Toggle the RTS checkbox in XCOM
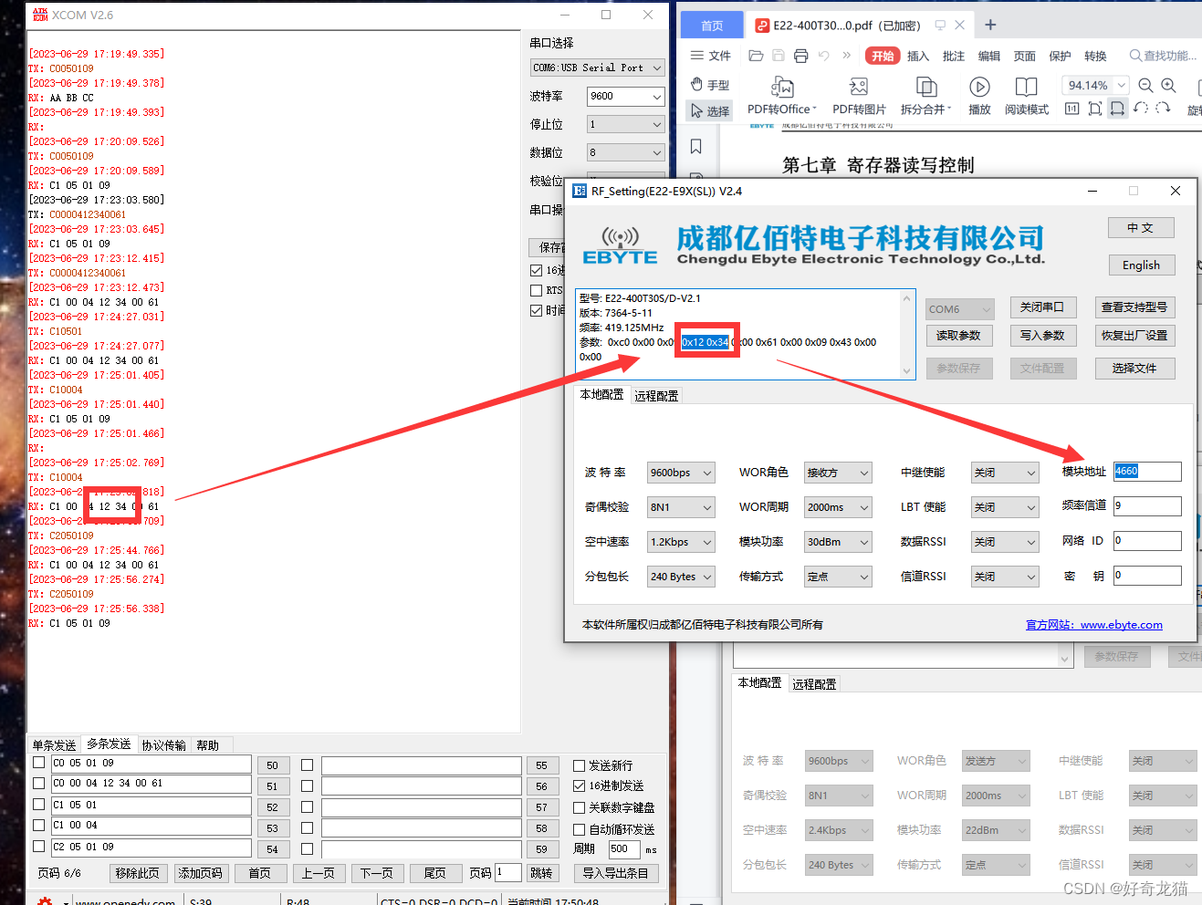This screenshot has height=905, width=1202. coord(536,290)
